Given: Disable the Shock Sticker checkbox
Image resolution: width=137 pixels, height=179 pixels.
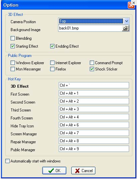Looking at the screenshot, I should 92,69.
